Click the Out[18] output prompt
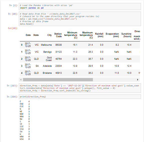The height and width of the screenshot is (142, 144). (13, 28)
